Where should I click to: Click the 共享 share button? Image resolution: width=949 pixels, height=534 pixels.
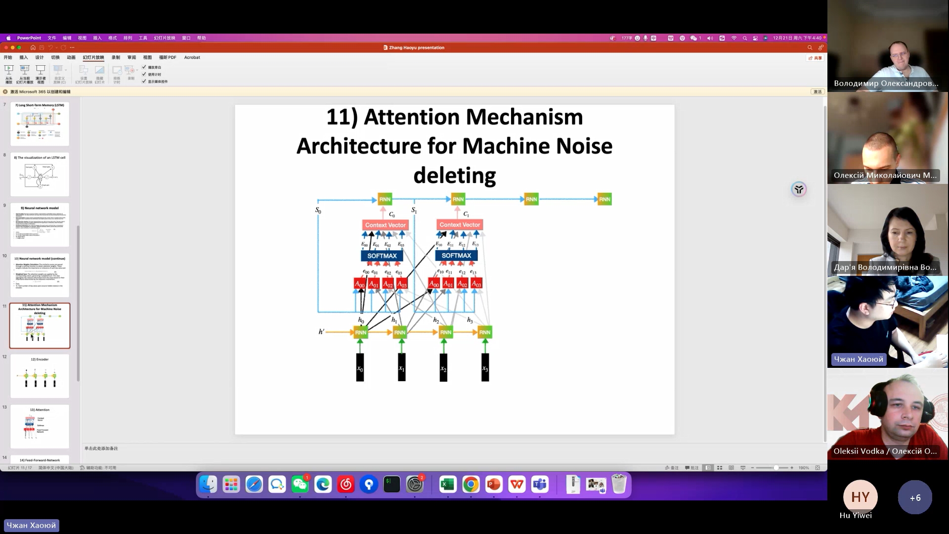pyautogui.click(x=815, y=58)
